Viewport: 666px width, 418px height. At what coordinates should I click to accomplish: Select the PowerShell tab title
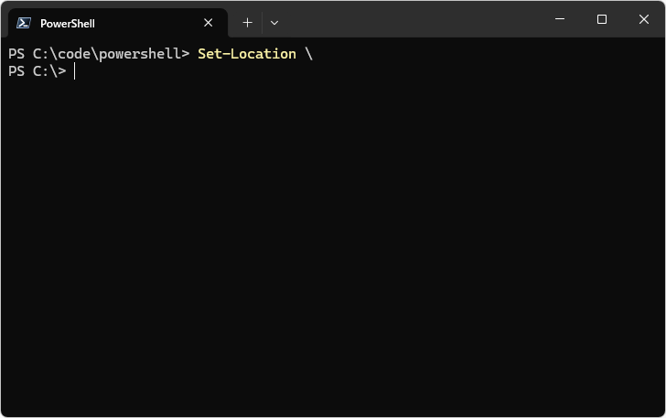point(68,24)
